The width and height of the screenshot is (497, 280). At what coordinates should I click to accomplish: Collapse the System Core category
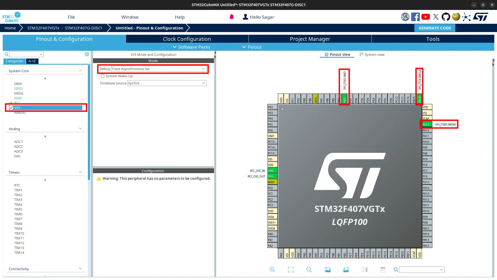click(x=80, y=71)
